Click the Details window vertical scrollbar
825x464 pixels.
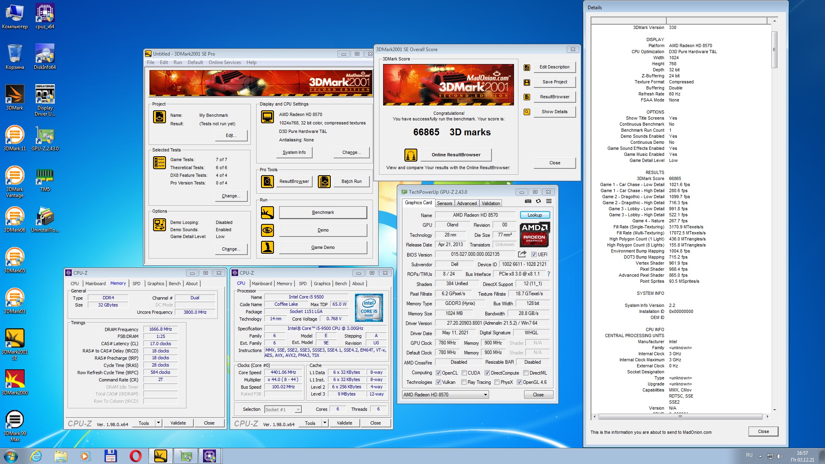click(x=774, y=215)
